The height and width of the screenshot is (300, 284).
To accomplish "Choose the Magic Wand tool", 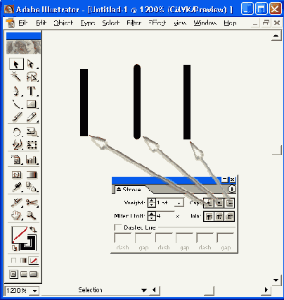I will coord(16,77).
